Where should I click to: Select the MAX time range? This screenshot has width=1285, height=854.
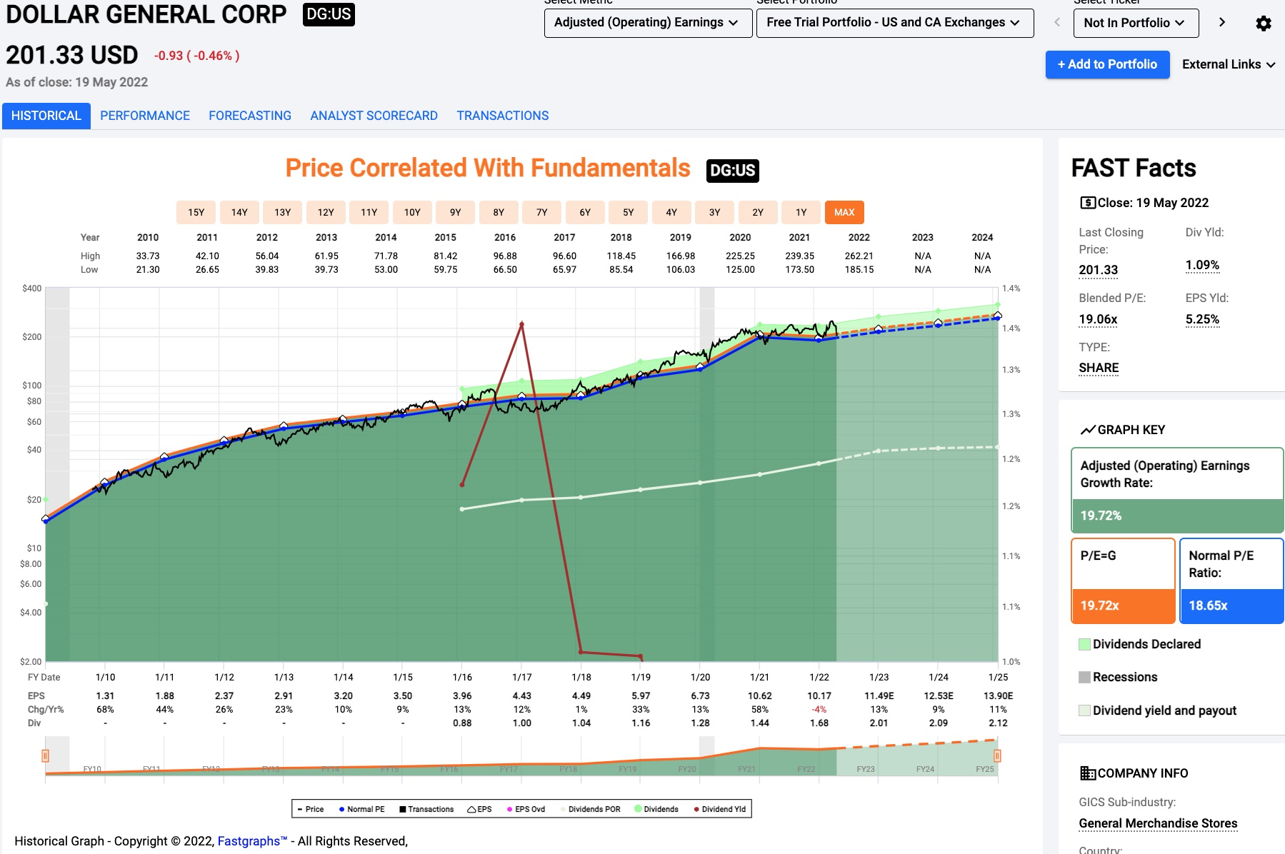tap(844, 212)
